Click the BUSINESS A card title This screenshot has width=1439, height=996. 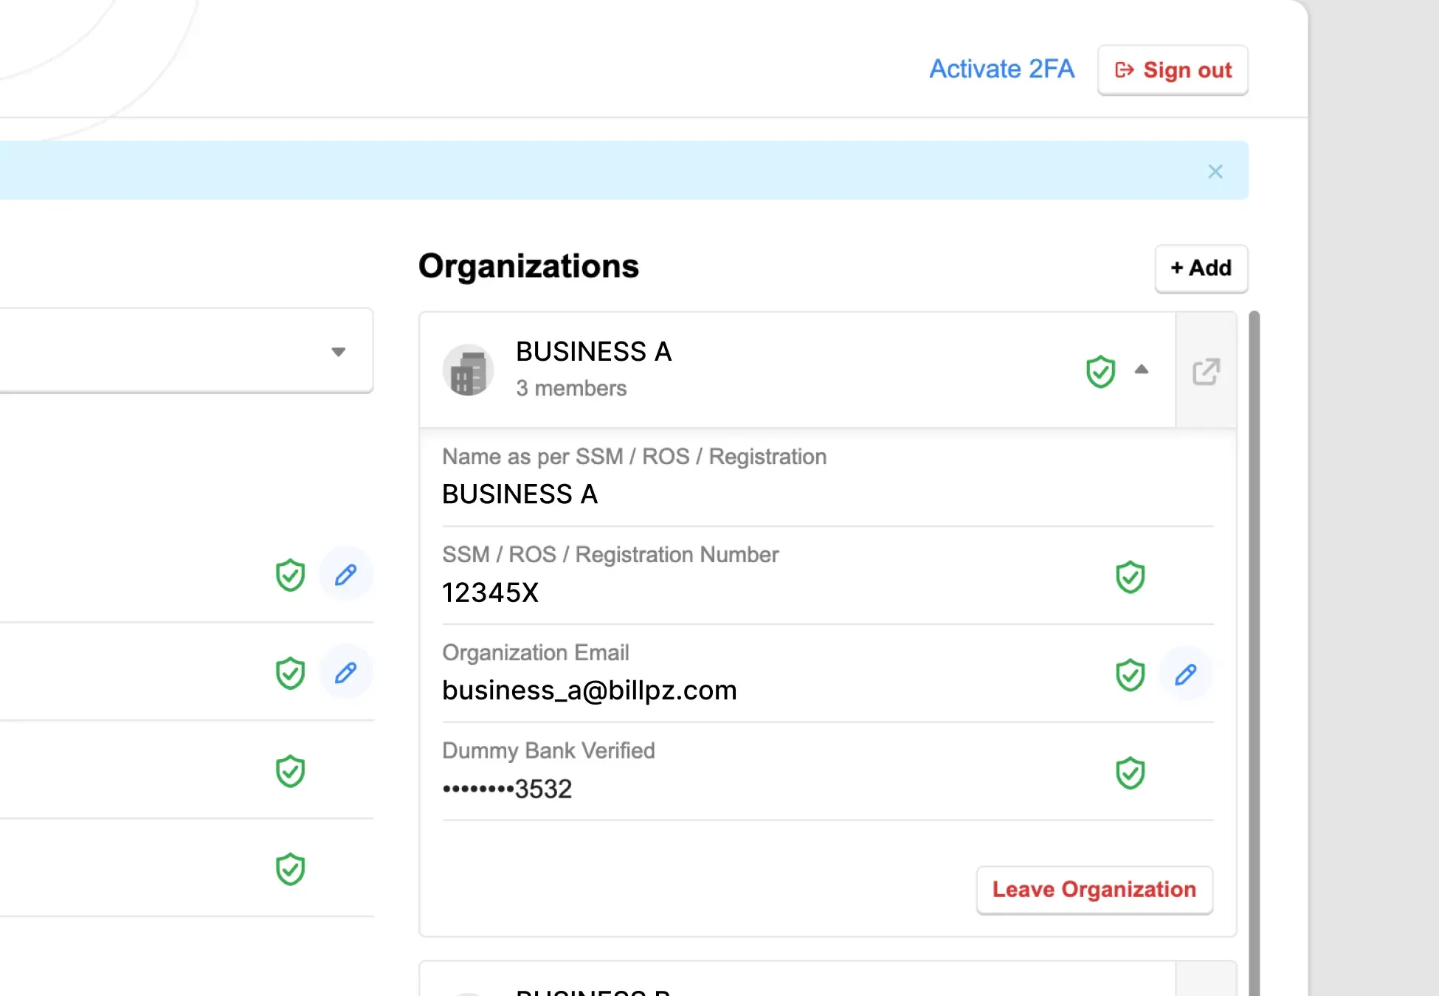[x=593, y=351]
